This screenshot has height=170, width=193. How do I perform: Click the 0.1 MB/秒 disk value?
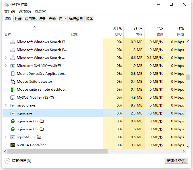tap(155, 58)
